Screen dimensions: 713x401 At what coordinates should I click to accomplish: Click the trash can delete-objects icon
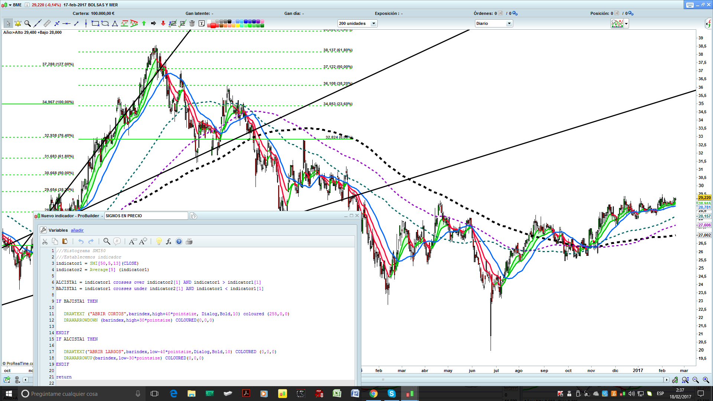pyautogui.click(x=192, y=23)
